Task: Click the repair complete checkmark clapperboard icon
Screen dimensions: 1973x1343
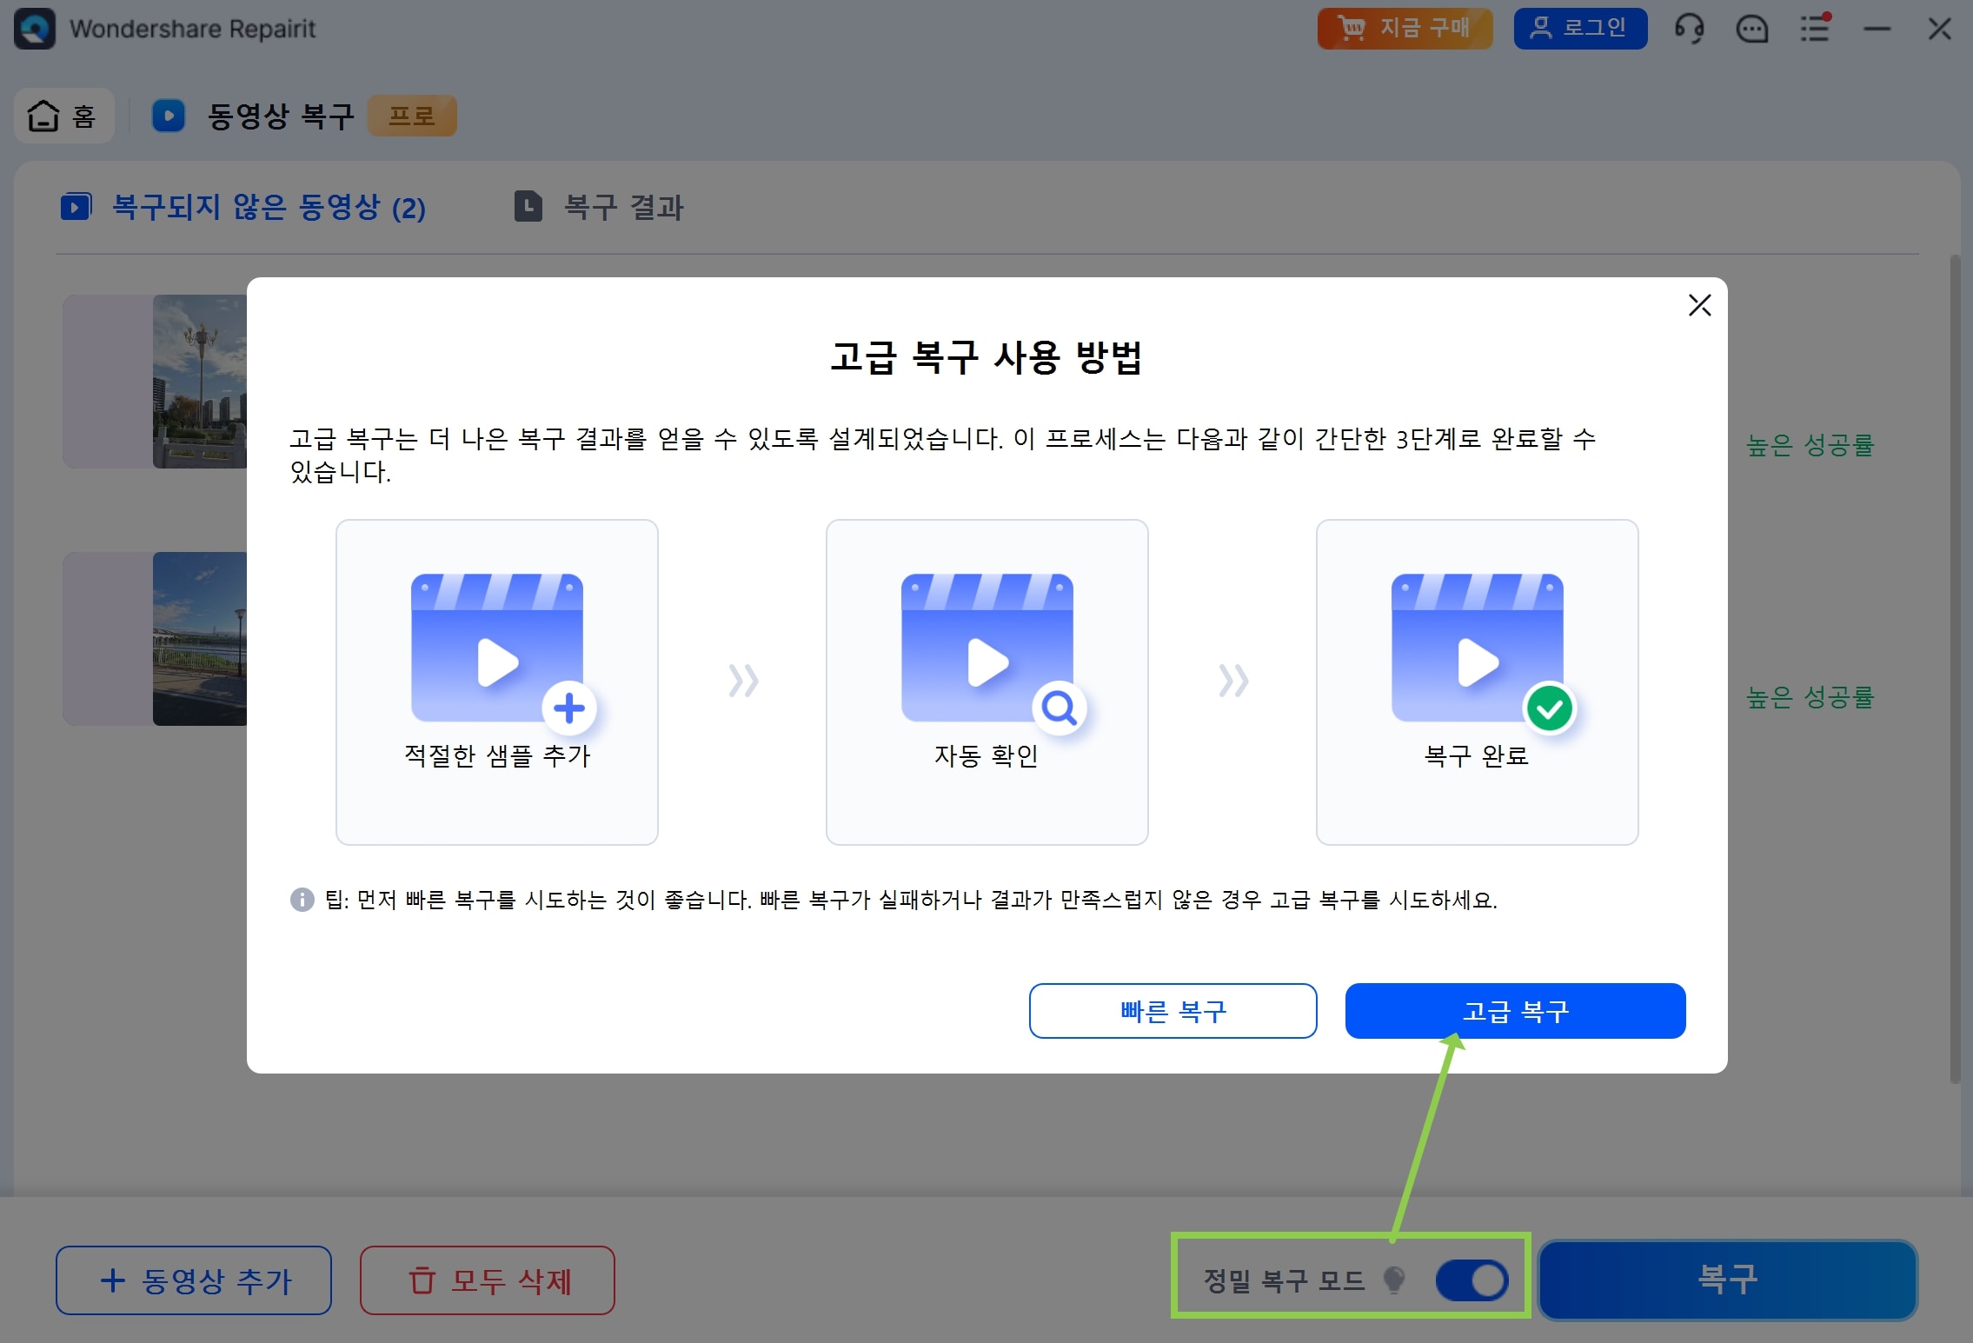Action: coord(1478,648)
